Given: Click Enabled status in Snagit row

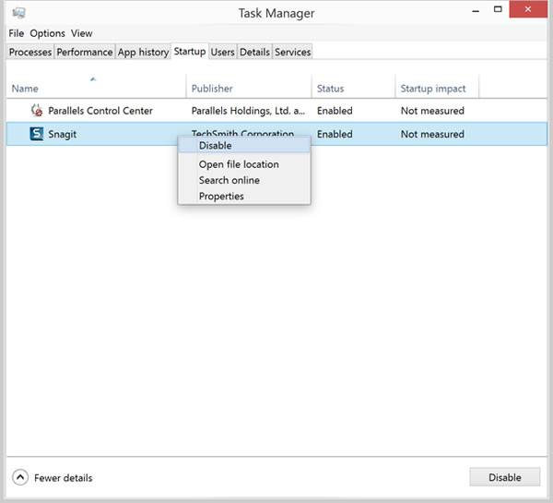Looking at the screenshot, I should (x=335, y=134).
